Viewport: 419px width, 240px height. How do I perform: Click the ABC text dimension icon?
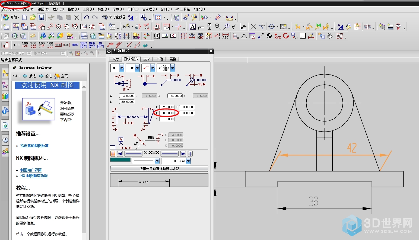[226, 36]
